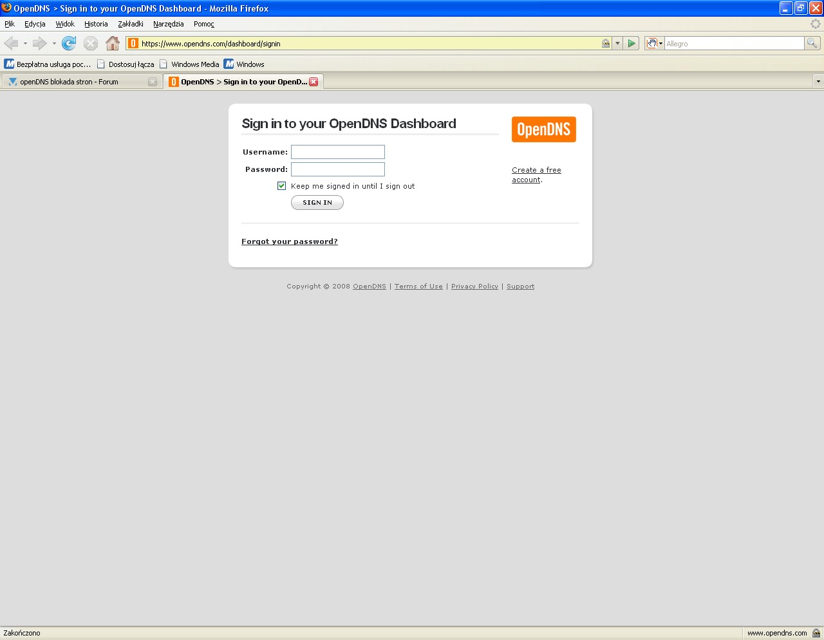Expand the back history dropdown arrow
Viewport: 824px width, 640px height.
(x=25, y=43)
